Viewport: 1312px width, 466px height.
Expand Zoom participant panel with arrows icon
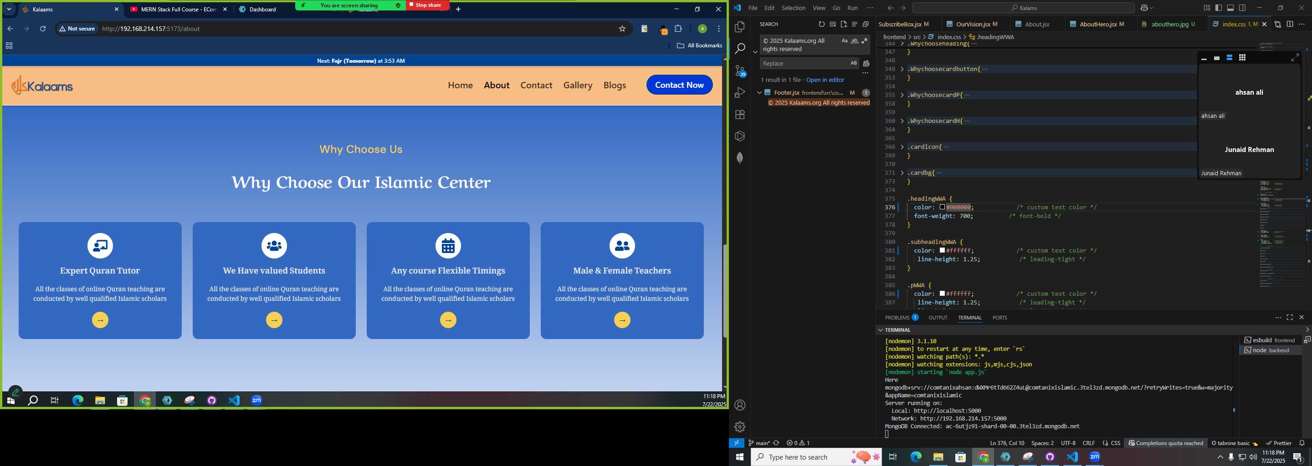pyautogui.click(x=1295, y=58)
